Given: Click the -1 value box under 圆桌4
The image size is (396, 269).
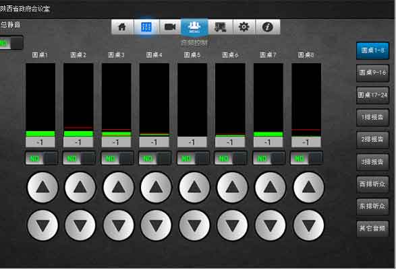Looking at the screenshot, I should click(154, 143).
